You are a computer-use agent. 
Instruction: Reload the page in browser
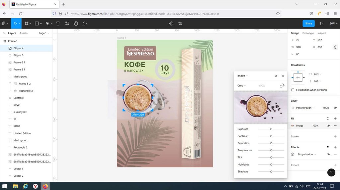pos(21,14)
